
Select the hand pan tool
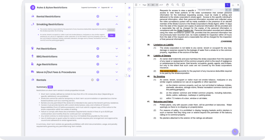coord(167,5)
